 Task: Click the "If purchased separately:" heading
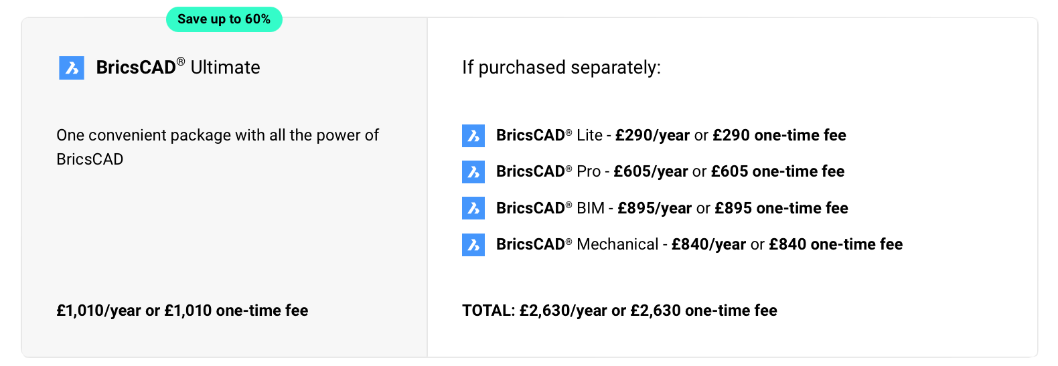(561, 68)
